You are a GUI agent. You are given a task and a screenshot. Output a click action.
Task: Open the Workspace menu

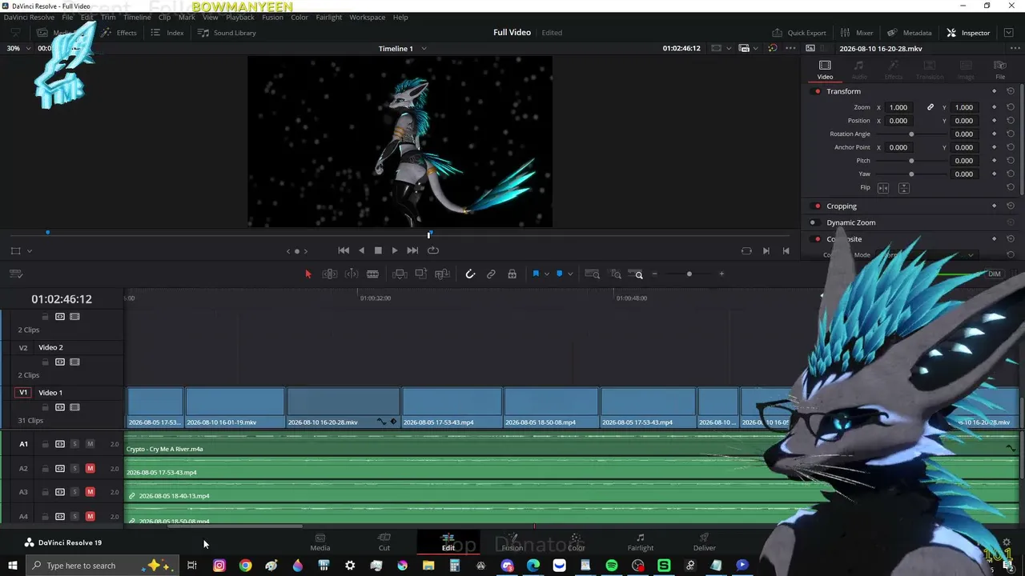(x=368, y=17)
